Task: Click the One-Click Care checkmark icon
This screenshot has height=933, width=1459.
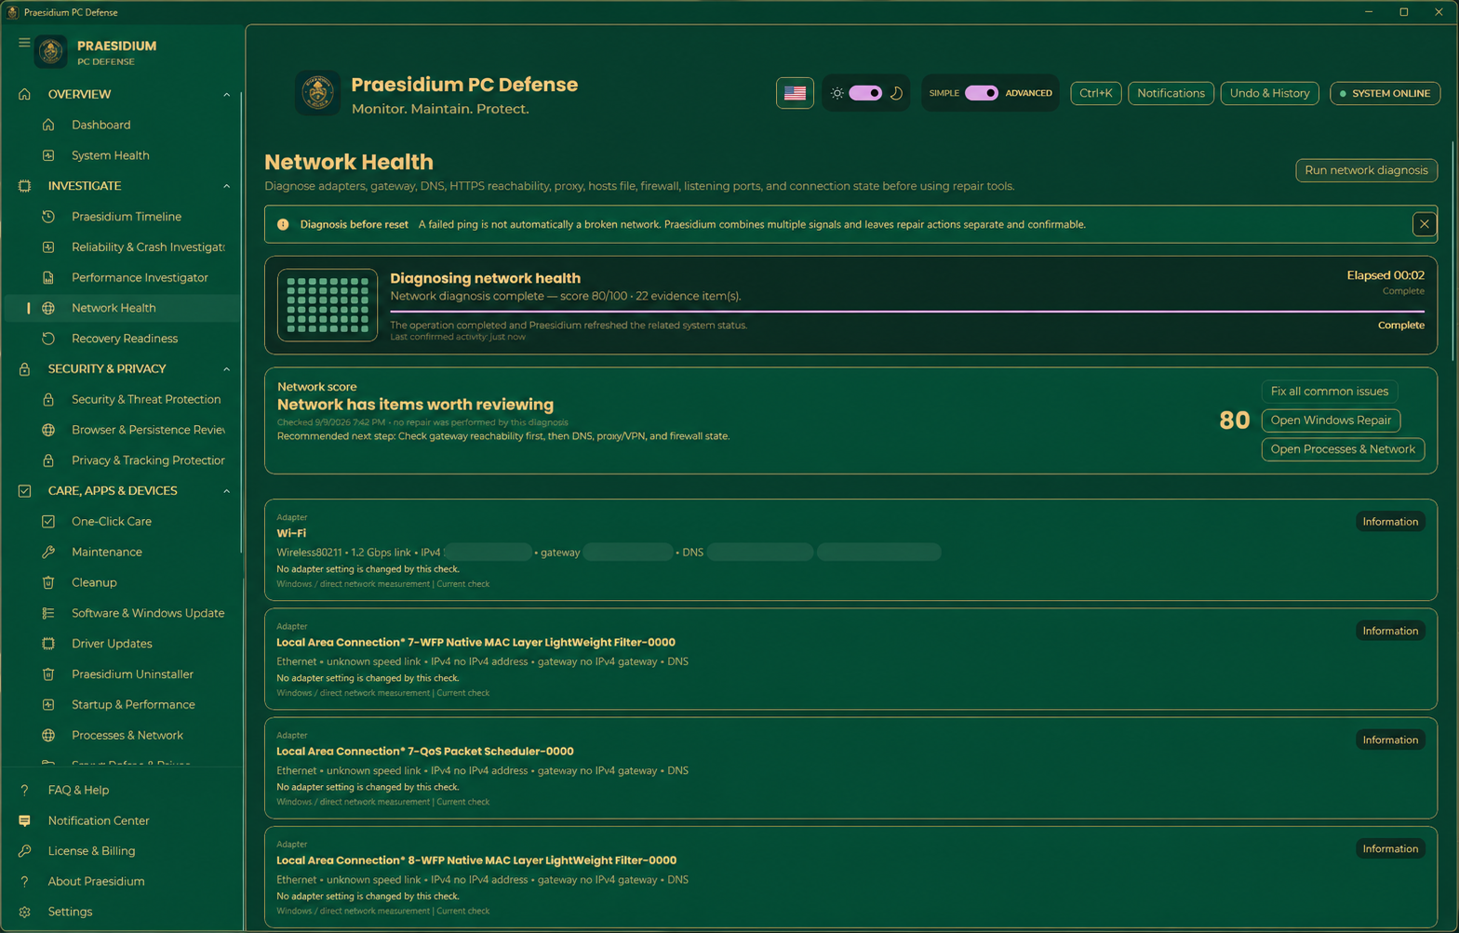Action: [48, 522]
